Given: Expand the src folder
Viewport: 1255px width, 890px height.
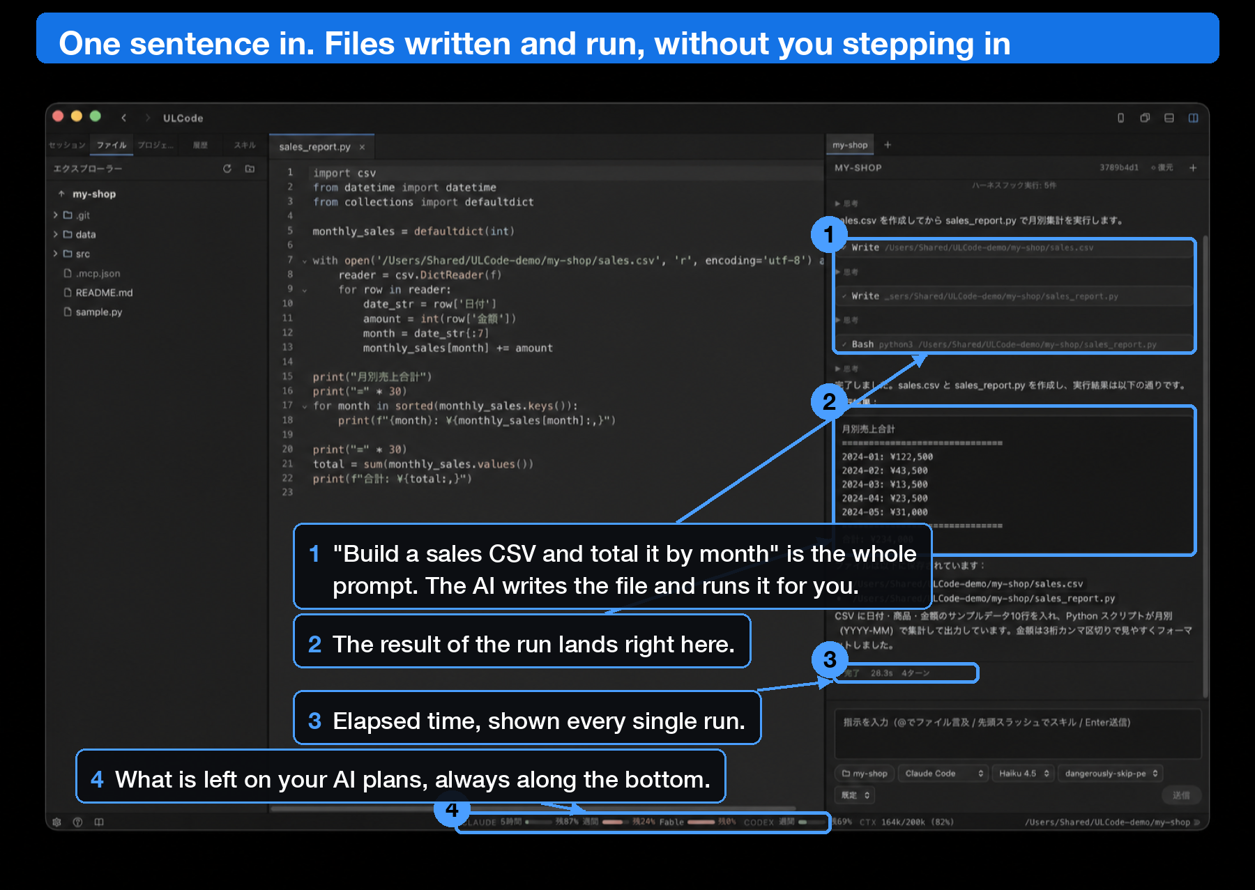Looking at the screenshot, I should [56, 254].
